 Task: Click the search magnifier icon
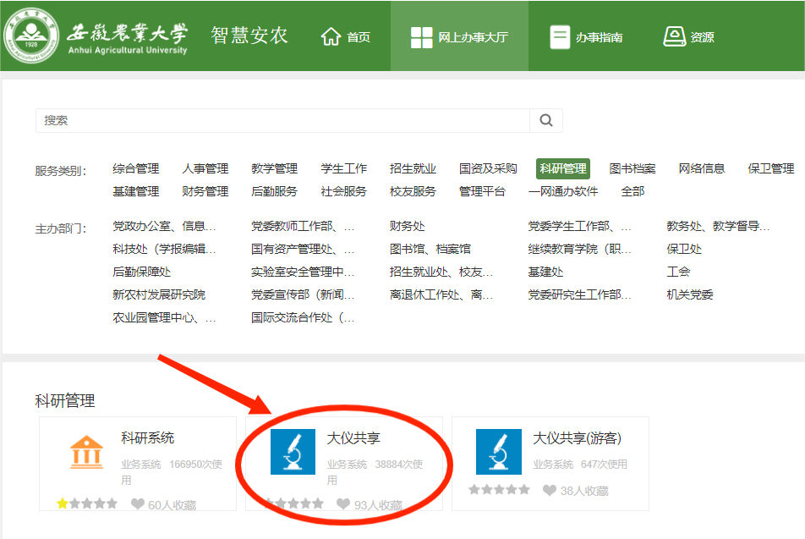[546, 120]
